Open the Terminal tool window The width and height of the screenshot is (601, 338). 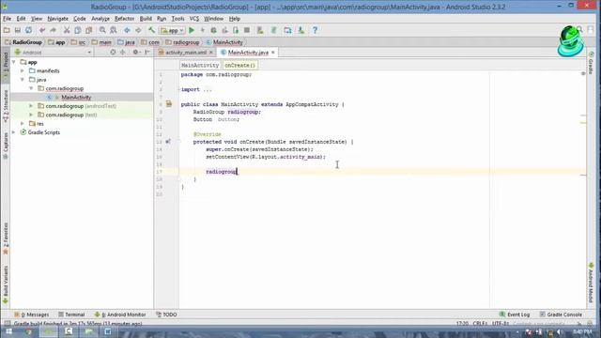(x=71, y=315)
